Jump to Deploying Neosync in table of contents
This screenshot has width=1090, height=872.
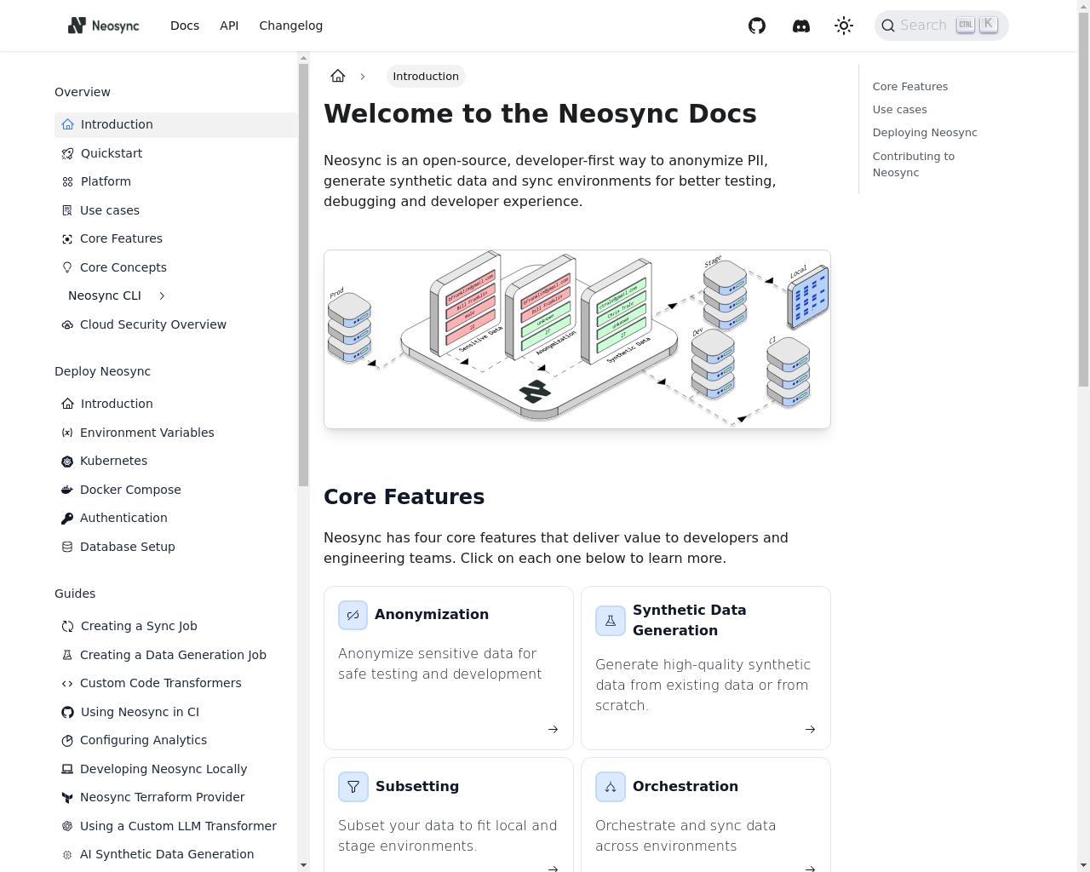925,132
